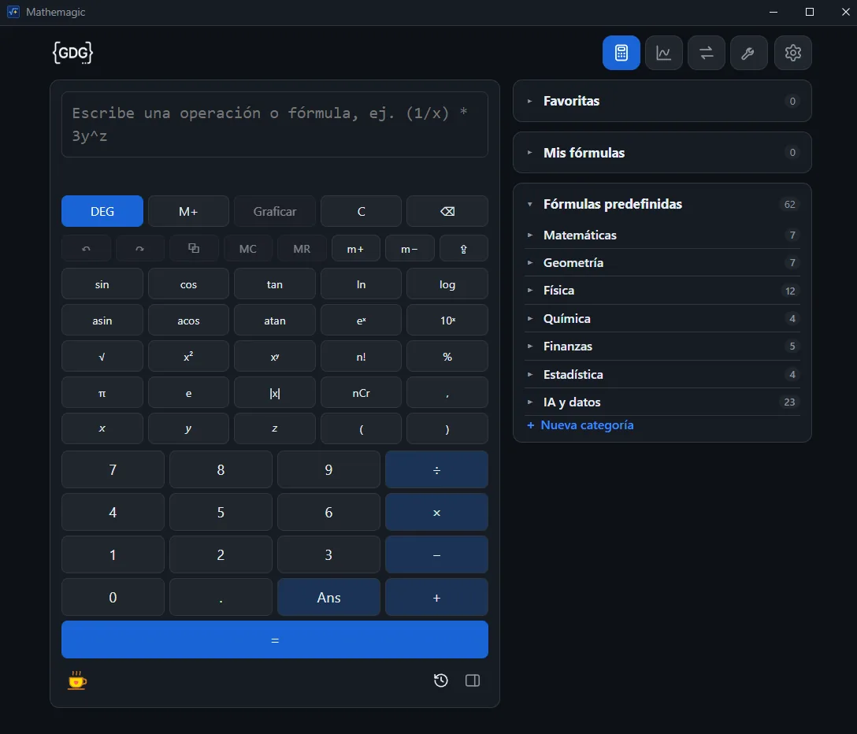Image resolution: width=857 pixels, height=734 pixels.
Task: Click the redo arrow icon
Action: [x=140, y=249]
